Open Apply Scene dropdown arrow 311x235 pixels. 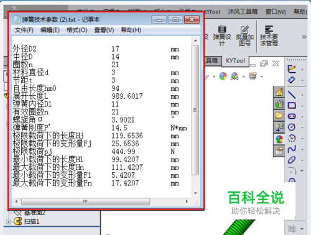click(x=244, y=77)
